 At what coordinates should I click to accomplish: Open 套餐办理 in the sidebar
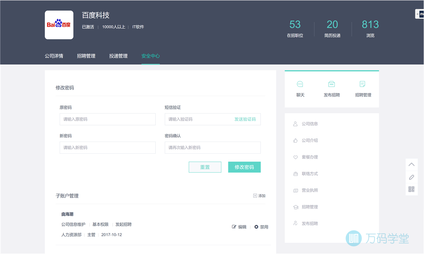(x=310, y=157)
